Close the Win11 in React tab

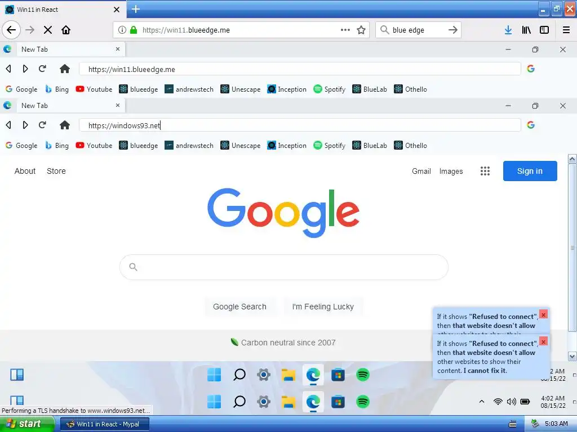[117, 10]
